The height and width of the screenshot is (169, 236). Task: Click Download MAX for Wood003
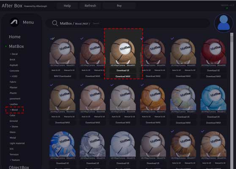point(123,76)
